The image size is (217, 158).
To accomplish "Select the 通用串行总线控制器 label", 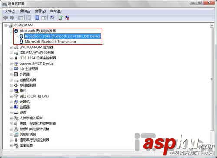I will tap(34, 140).
